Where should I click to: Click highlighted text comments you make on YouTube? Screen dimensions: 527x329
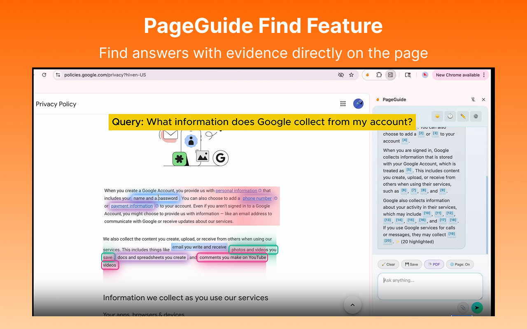(233, 257)
